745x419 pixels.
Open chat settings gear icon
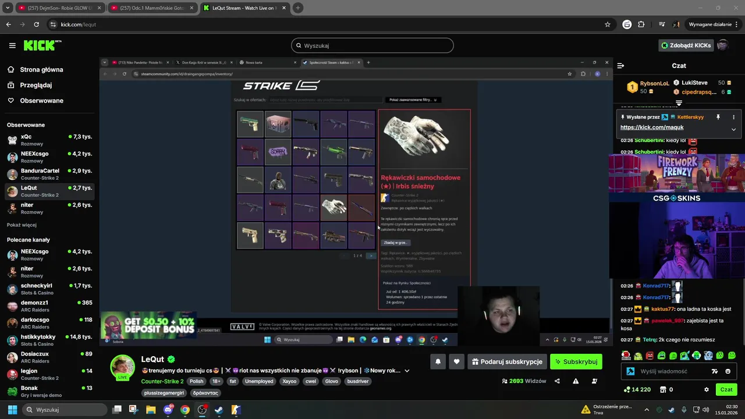coord(707,390)
